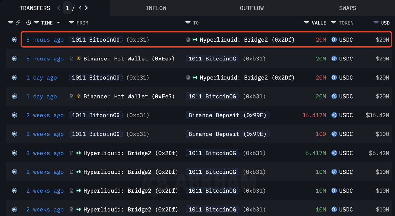
Task: Filter by VALUE column icon
Action: [x=307, y=23]
